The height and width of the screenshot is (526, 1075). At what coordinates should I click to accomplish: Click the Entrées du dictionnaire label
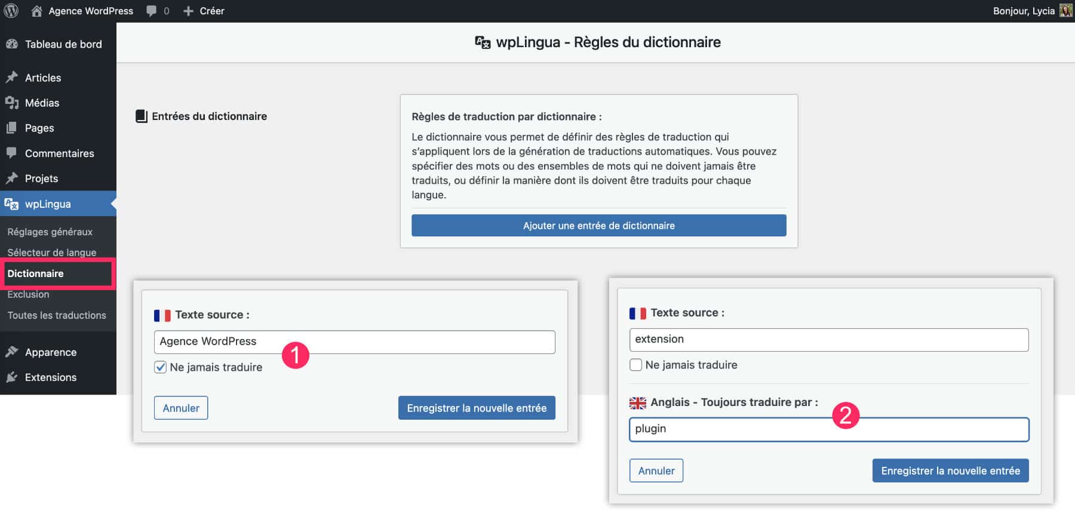[x=209, y=116]
